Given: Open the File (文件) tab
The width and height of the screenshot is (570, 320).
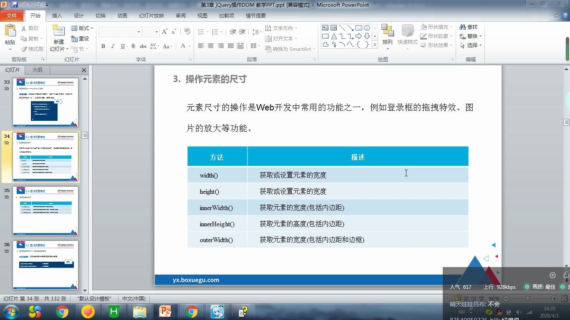Looking at the screenshot, I should pyautogui.click(x=12, y=15).
